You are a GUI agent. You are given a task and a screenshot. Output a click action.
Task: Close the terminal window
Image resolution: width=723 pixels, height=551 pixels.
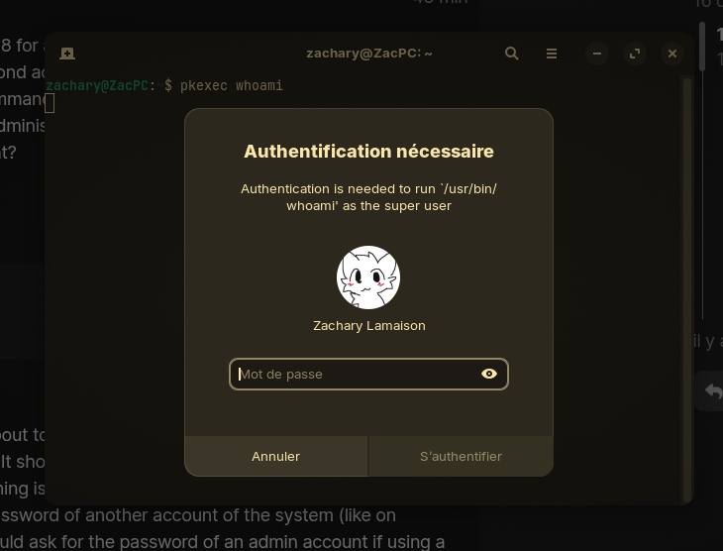(672, 54)
